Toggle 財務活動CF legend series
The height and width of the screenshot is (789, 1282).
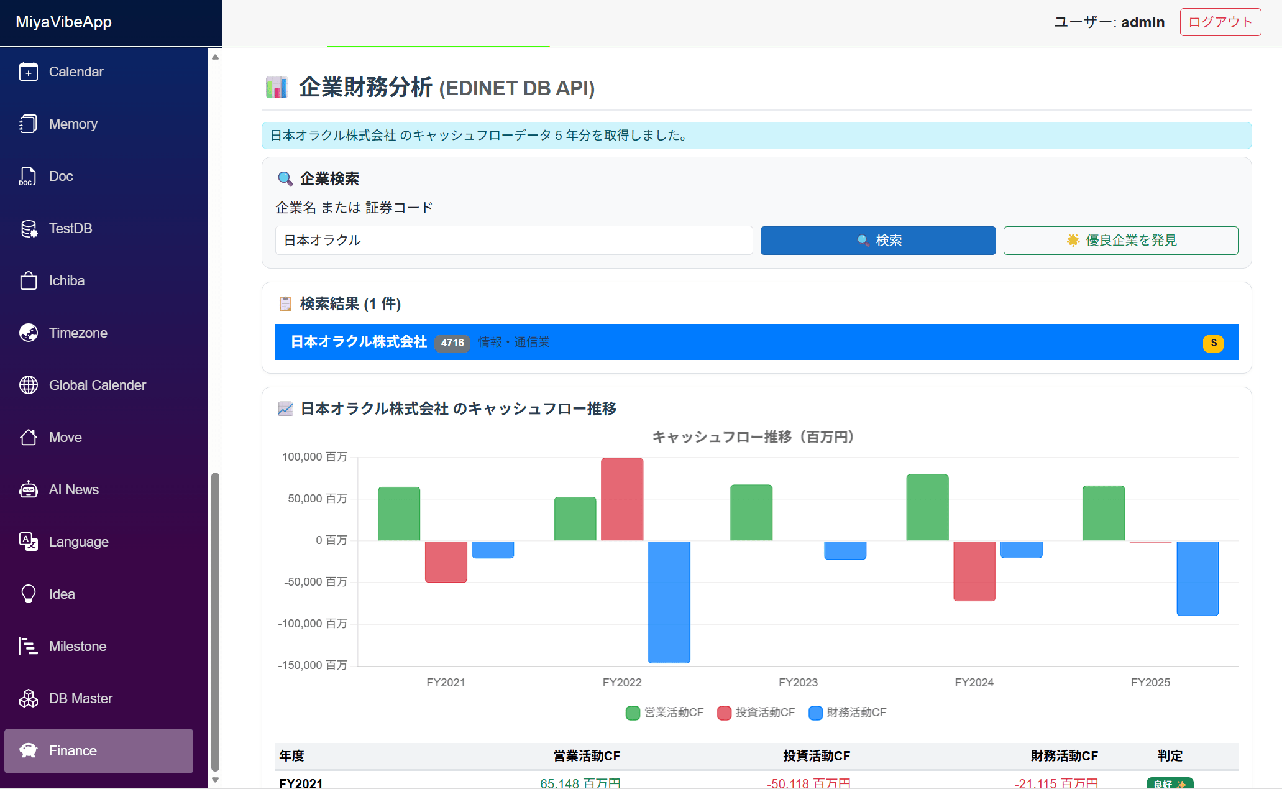[847, 713]
